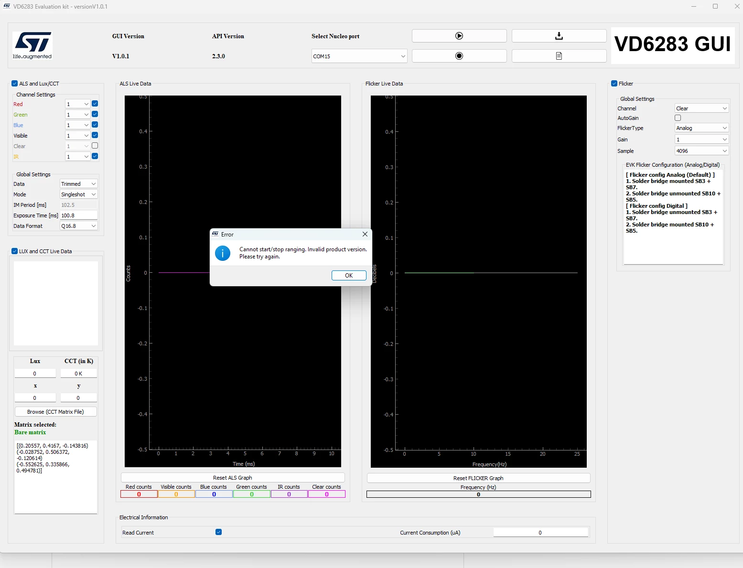
Task: Click the CCT matrix values text box
Action: point(56,477)
